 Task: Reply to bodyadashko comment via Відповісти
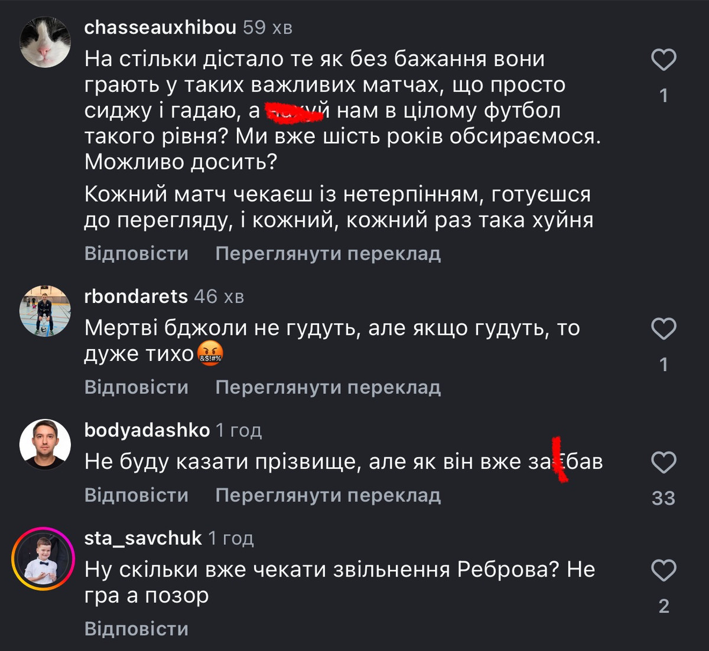136,495
